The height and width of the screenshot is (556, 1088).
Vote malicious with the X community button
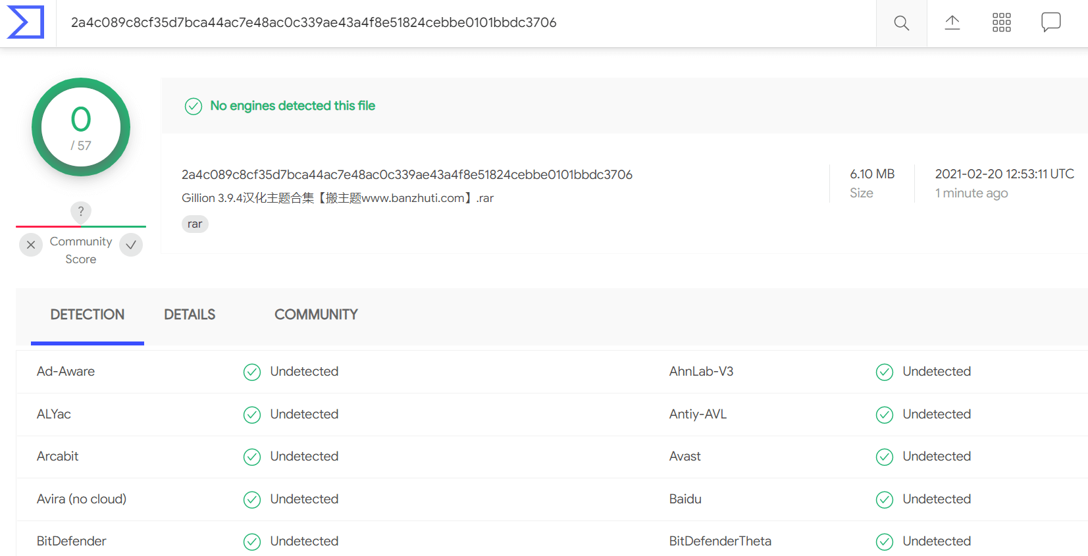pos(31,245)
